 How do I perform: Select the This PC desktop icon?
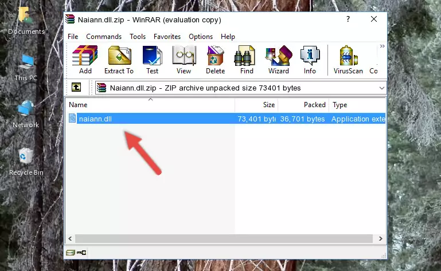26,68
